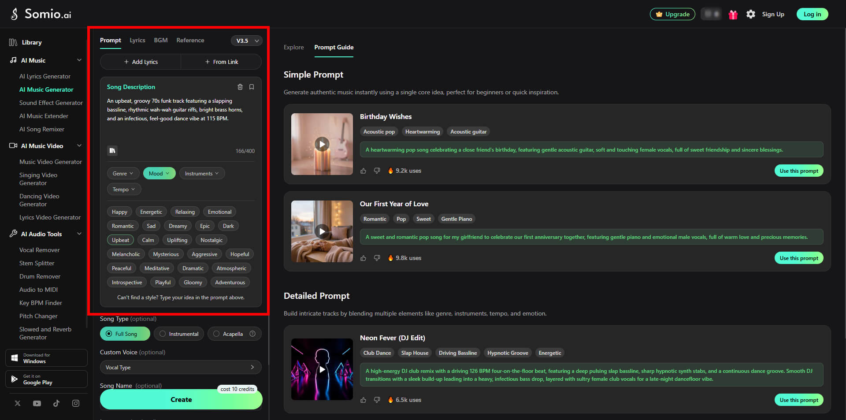Use the Birthday Wishes prompt
The width and height of the screenshot is (846, 420).
[x=799, y=171]
